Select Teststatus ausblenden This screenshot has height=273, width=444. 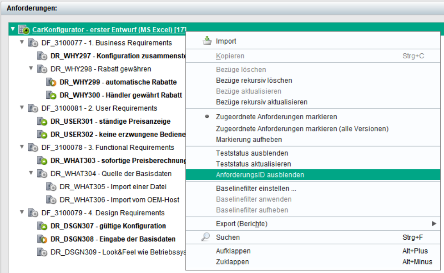[313, 153]
